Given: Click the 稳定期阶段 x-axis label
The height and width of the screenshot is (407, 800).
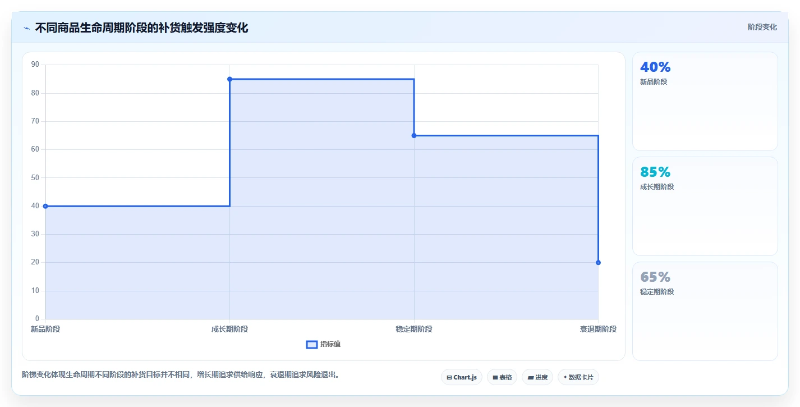Looking at the screenshot, I should [x=414, y=329].
